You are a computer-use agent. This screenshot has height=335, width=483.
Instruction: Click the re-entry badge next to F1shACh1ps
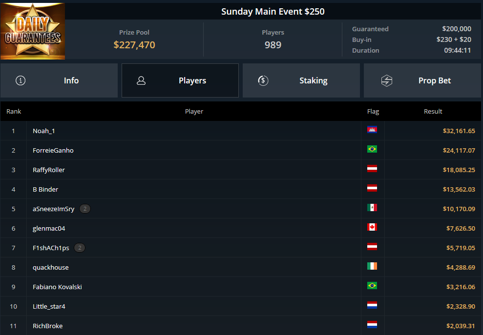click(x=80, y=248)
